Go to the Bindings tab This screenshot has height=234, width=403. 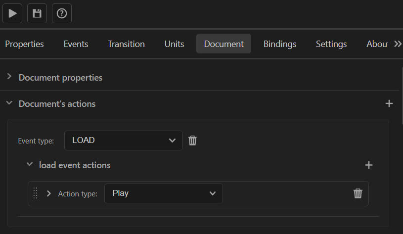[x=280, y=44]
